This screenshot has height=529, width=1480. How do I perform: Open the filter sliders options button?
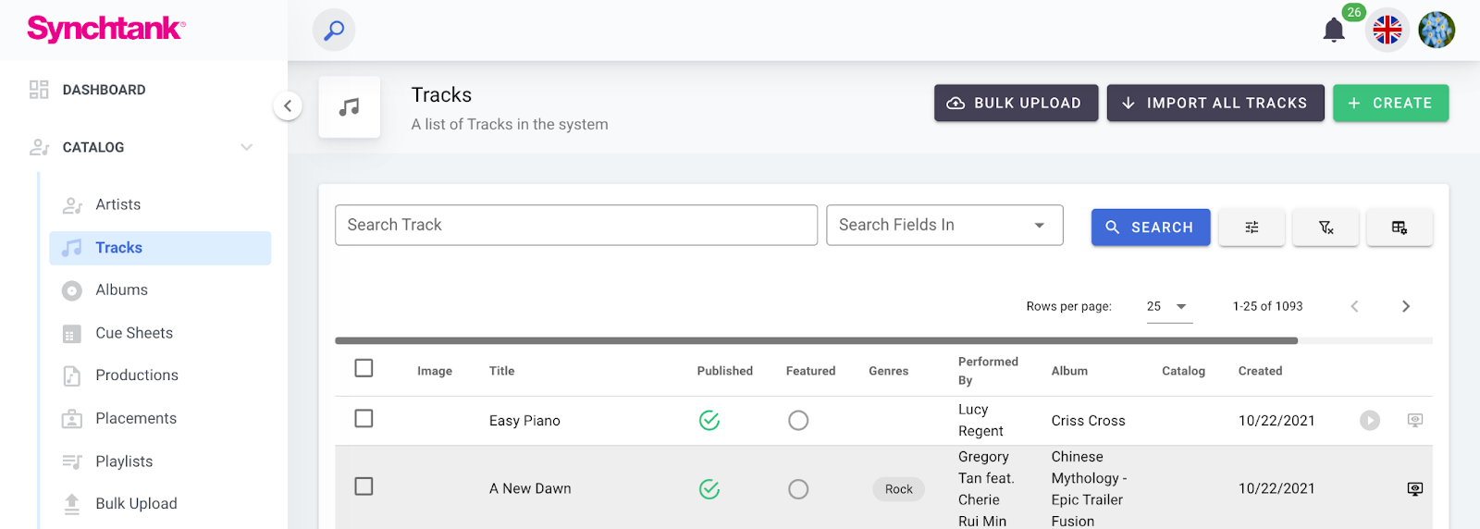1252,228
